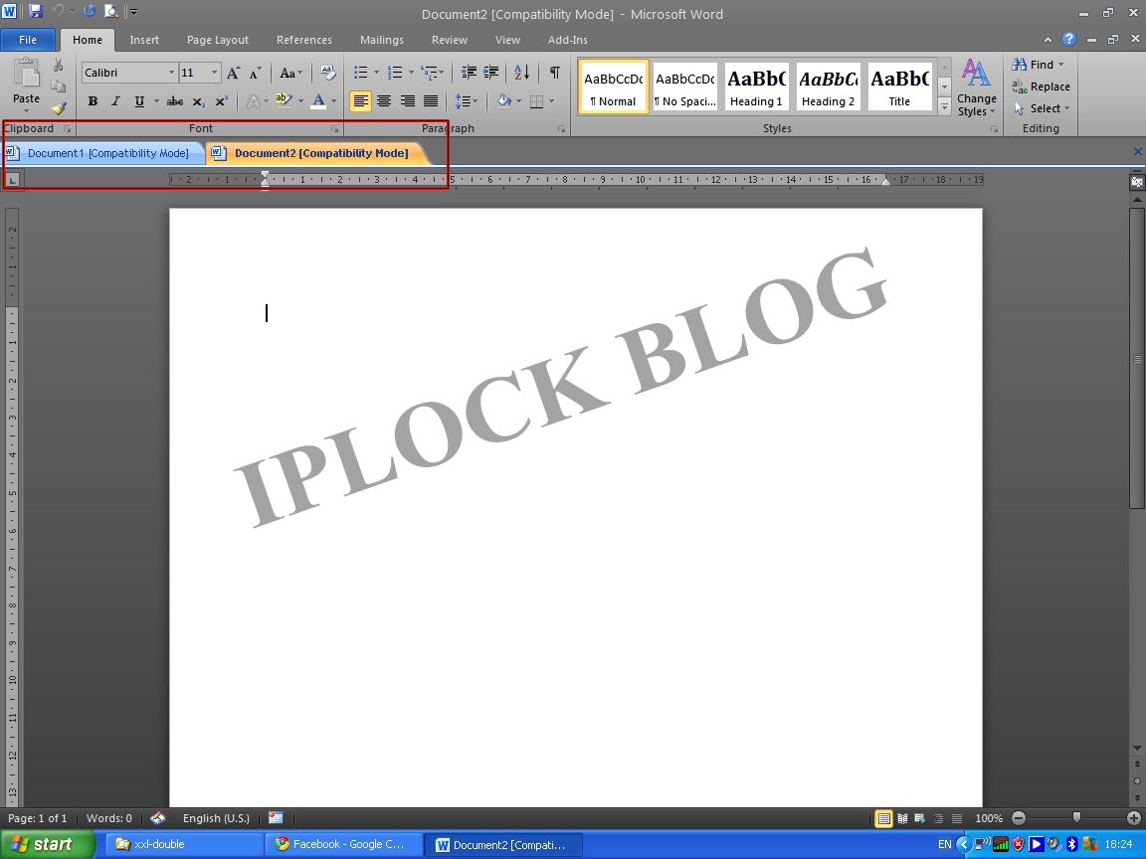Click the Save icon in Quick Access Toolbar
This screenshot has height=859, width=1146.
point(35,11)
